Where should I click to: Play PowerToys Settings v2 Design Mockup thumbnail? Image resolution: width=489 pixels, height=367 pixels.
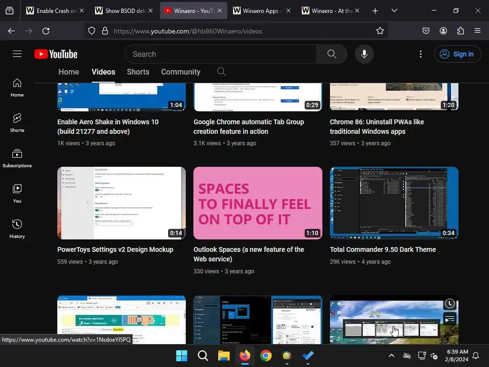(x=121, y=203)
